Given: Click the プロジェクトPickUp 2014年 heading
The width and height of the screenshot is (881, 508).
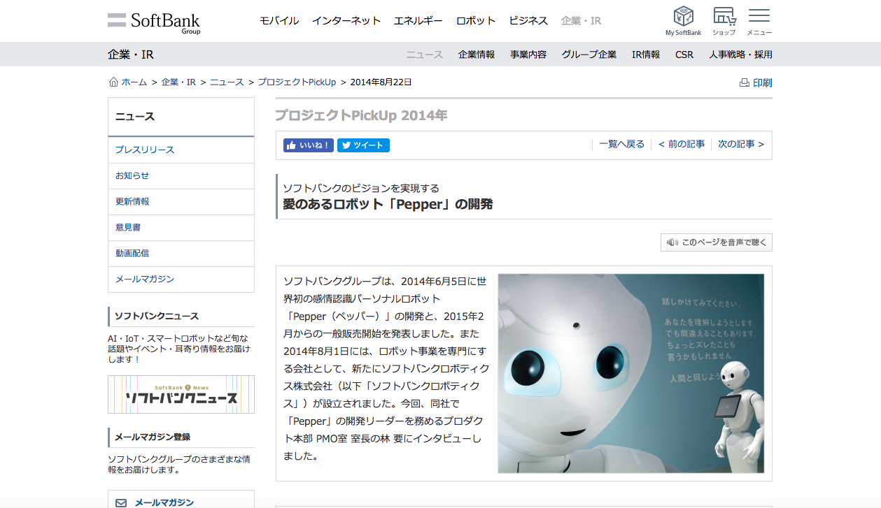Looking at the screenshot, I should (x=361, y=115).
